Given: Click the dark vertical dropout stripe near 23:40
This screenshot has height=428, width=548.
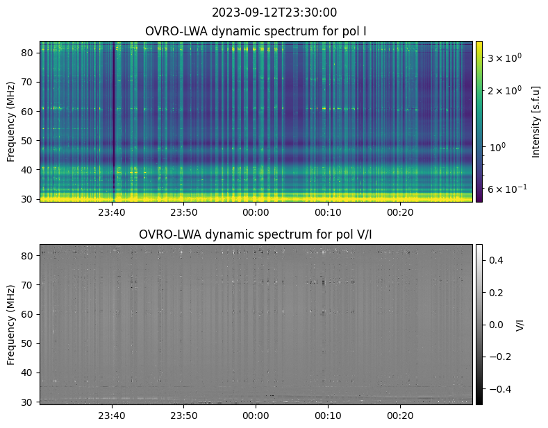Looking at the screenshot, I should point(114,121).
